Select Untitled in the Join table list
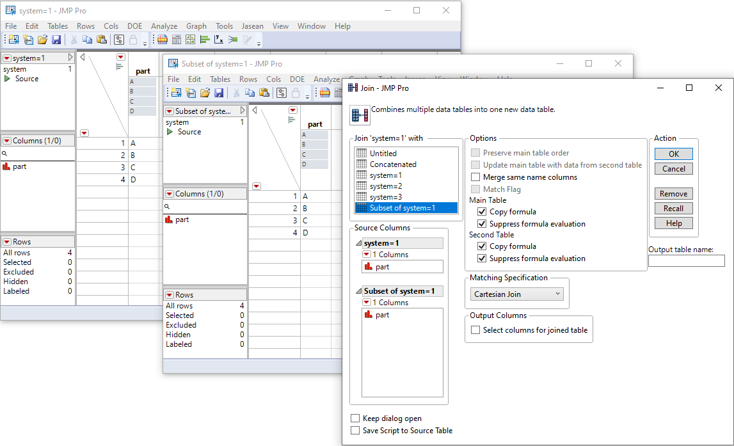The image size is (734, 446). coord(384,153)
